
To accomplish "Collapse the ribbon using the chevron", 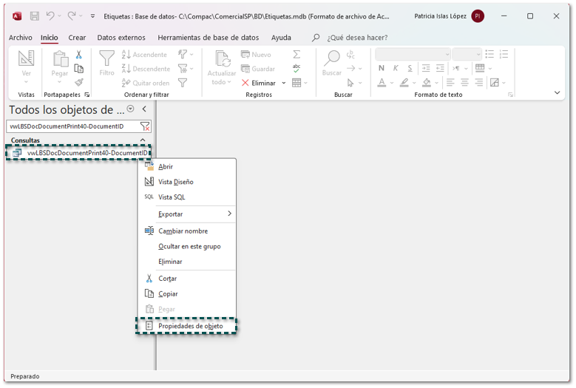I will (x=558, y=92).
